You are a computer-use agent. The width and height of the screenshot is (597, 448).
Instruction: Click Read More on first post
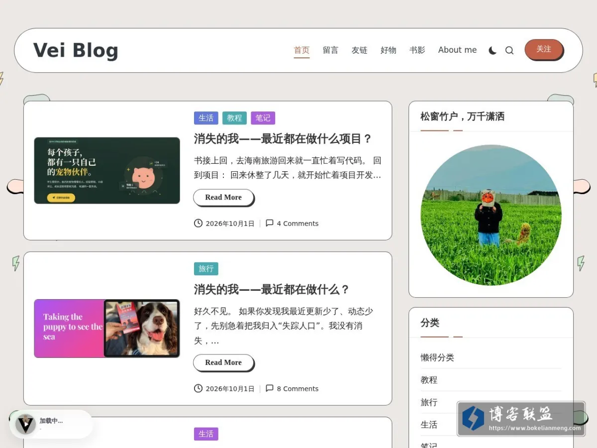223,197
